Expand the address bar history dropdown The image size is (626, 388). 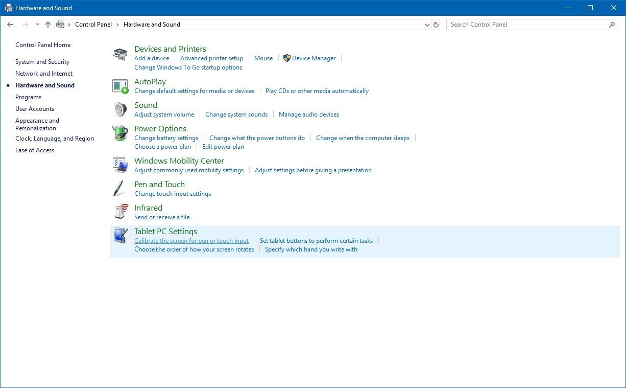(427, 25)
